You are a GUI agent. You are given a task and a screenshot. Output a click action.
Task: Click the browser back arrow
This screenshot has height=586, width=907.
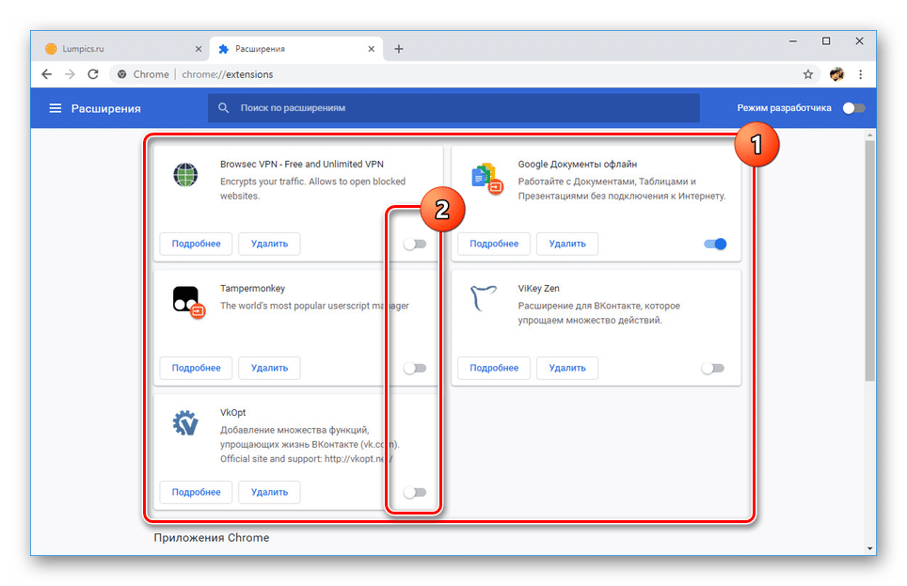[x=47, y=74]
